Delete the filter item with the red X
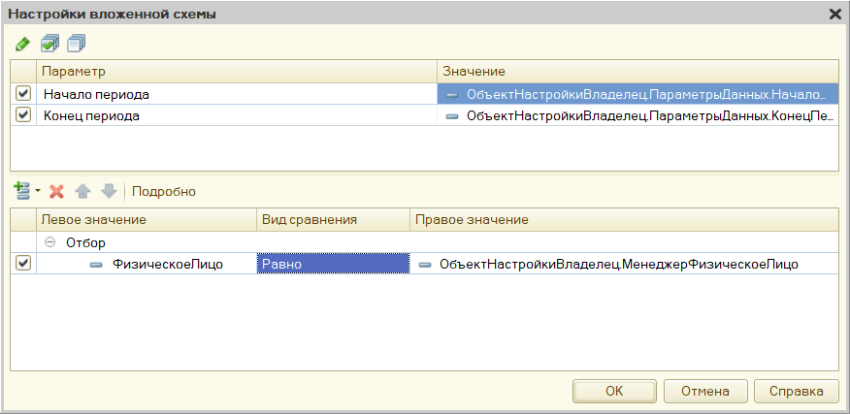The image size is (850, 414). [57, 191]
